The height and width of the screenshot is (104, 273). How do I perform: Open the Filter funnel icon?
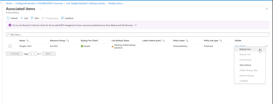pos(32,18)
